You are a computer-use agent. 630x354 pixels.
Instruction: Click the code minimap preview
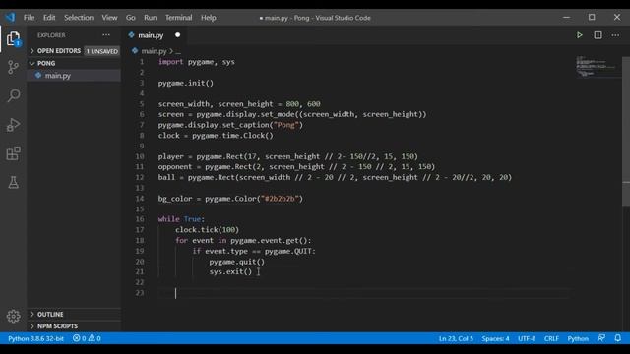[597, 66]
